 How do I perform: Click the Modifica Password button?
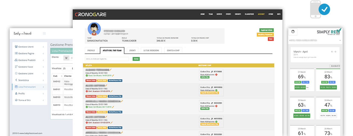pyautogui.click(x=265, y=34)
